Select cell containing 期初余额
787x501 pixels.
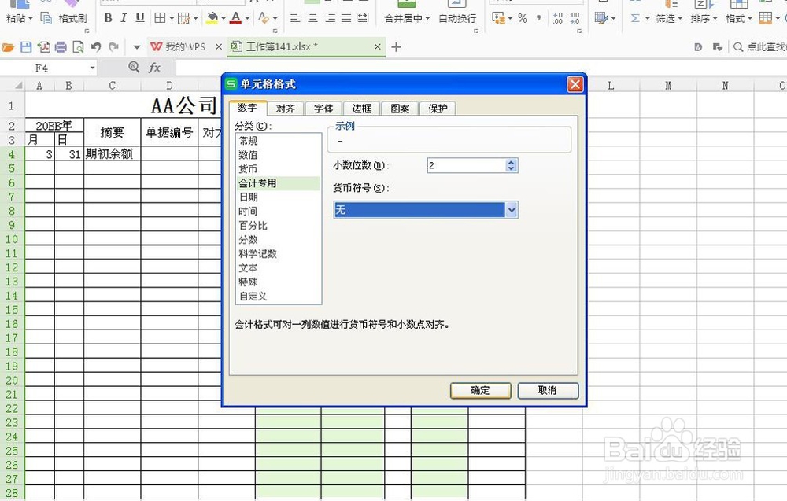point(112,153)
